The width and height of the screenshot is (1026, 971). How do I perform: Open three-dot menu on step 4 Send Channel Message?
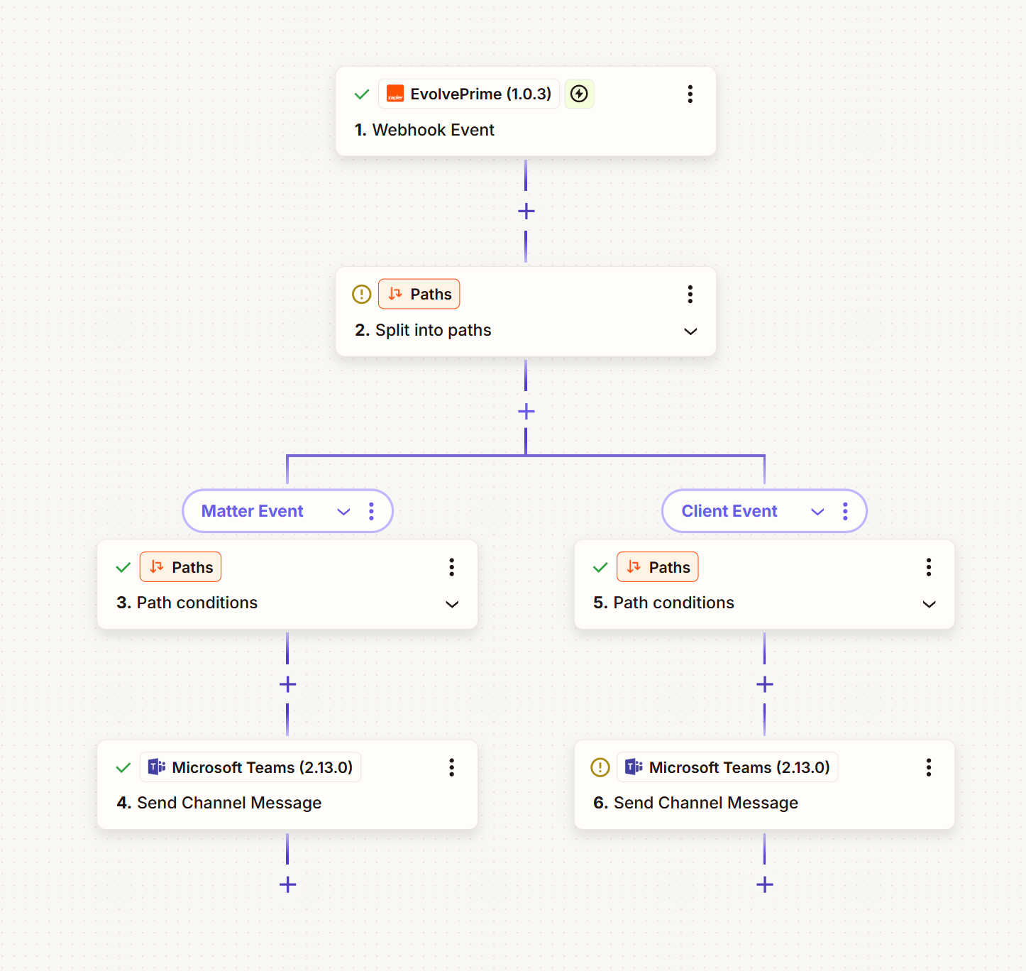(451, 767)
